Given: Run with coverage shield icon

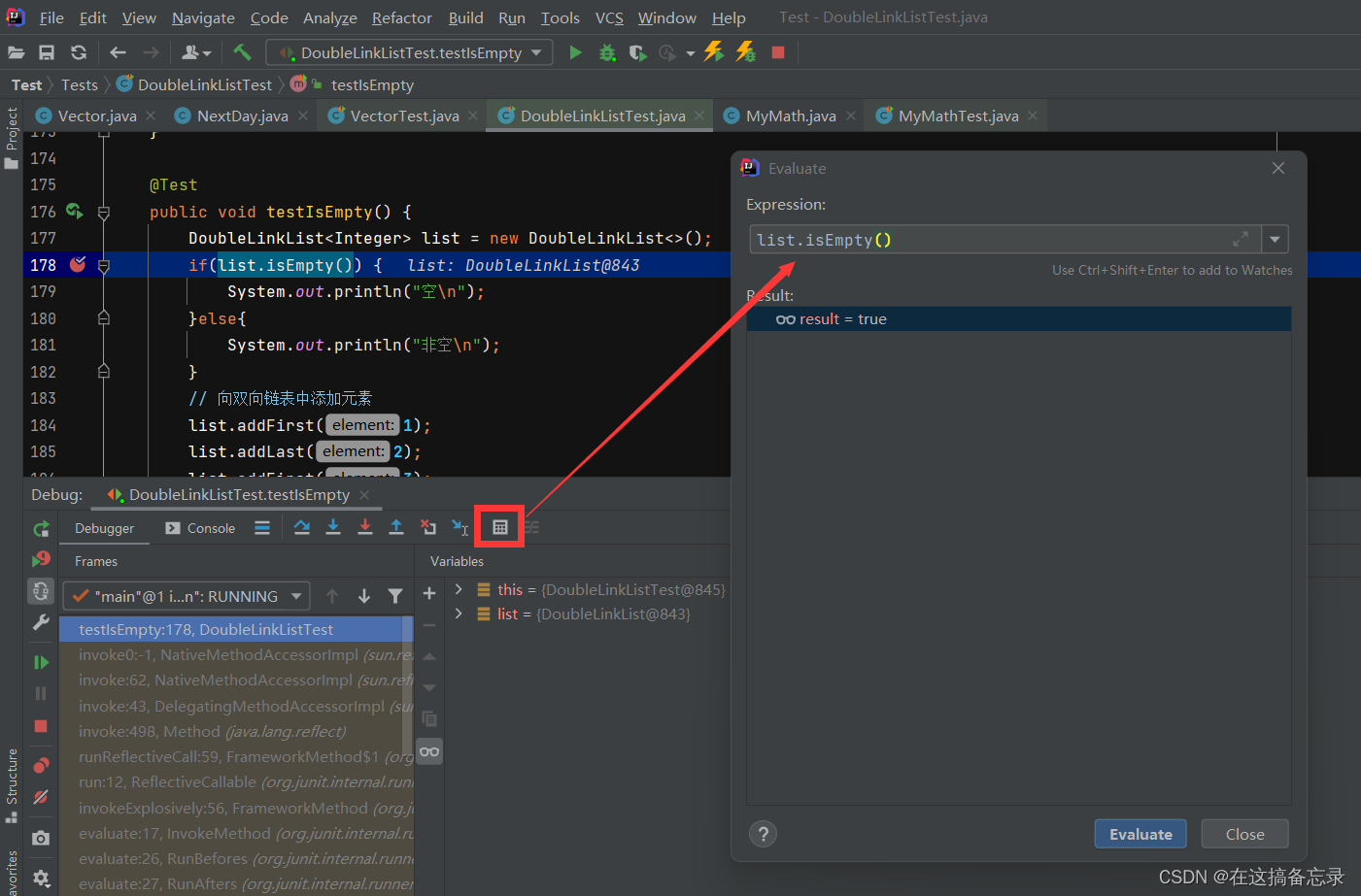Looking at the screenshot, I should coord(637,52).
